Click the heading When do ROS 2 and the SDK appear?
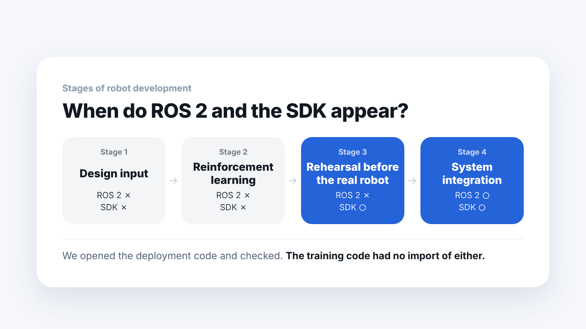The width and height of the screenshot is (586, 329). 235,111
